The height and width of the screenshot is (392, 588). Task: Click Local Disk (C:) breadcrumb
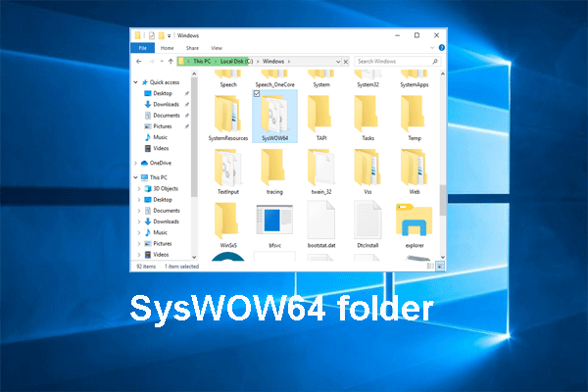(236, 61)
